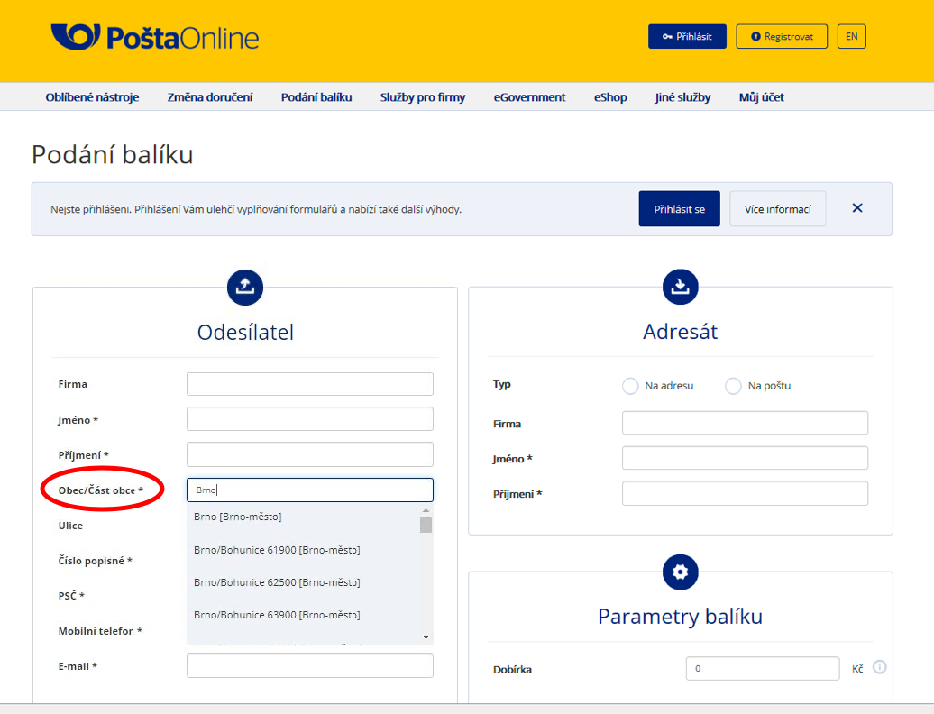Click the Odesílatel upload icon
The image size is (934, 714).
245,287
